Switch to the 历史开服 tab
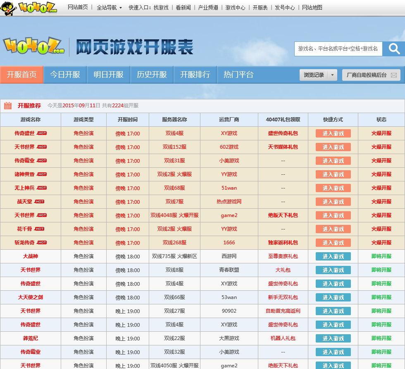 152,75
